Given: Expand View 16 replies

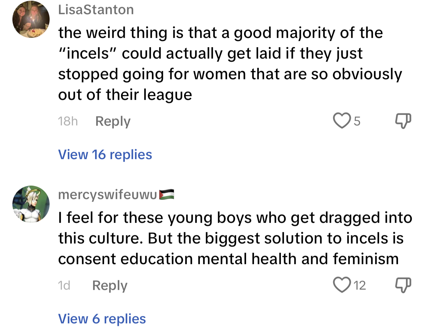Looking at the screenshot, I should coord(105,155).
